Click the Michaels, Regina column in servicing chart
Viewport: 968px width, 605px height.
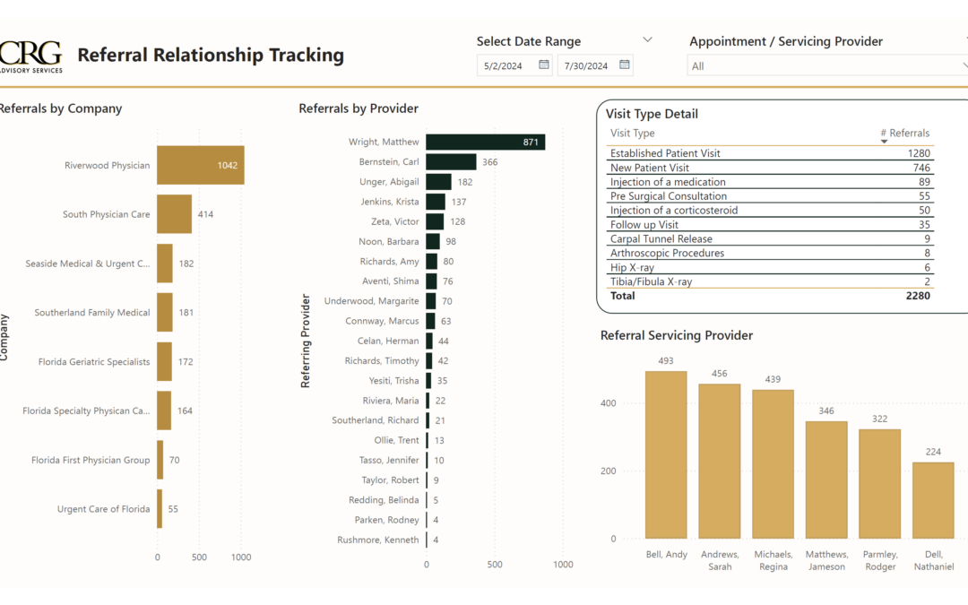pyautogui.click(x=773, y=463)
